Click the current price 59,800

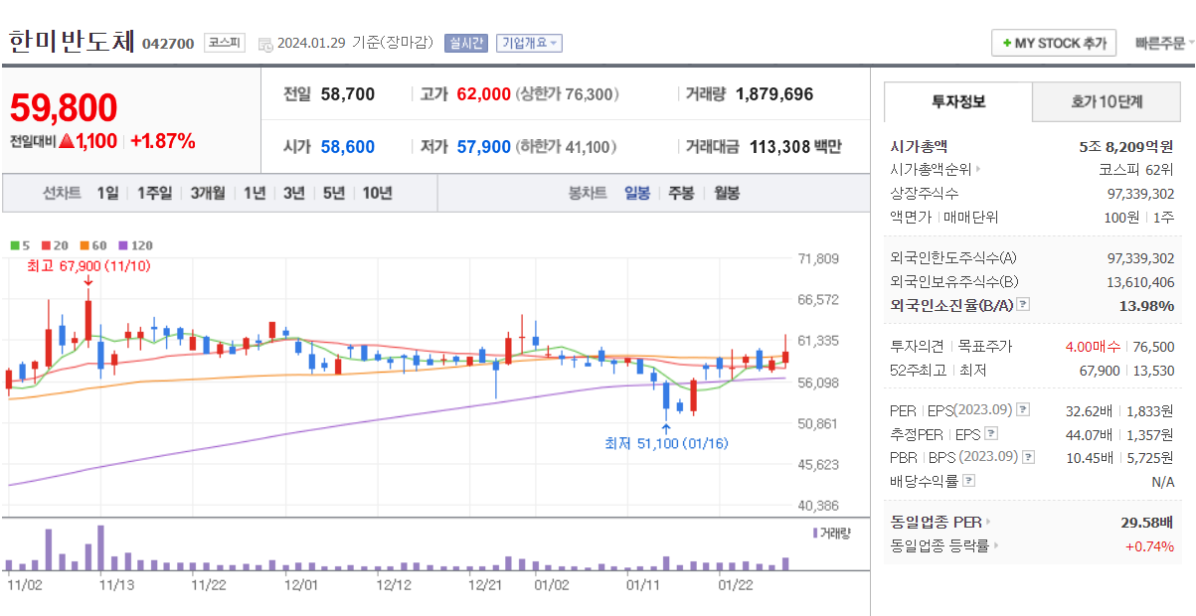point(64,107)
